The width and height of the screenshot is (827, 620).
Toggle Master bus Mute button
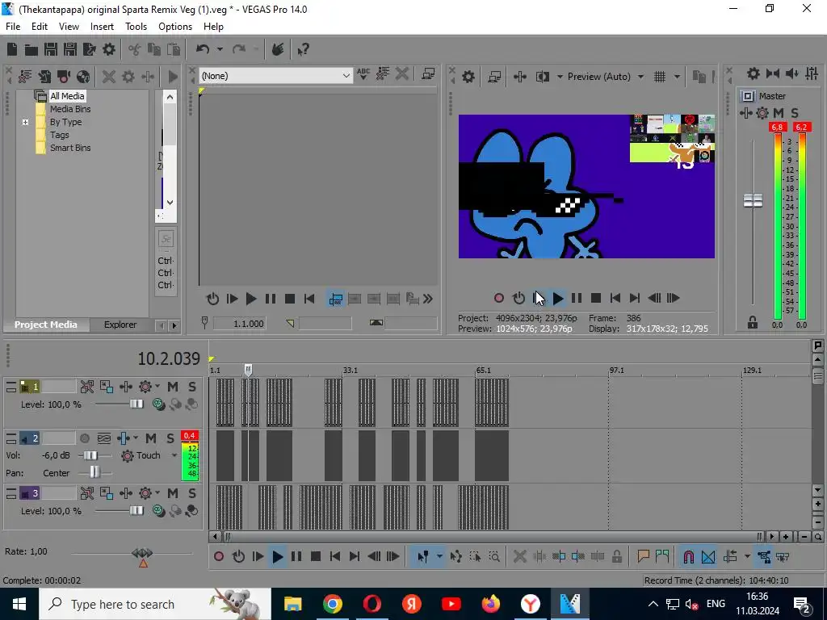[778, 113]
